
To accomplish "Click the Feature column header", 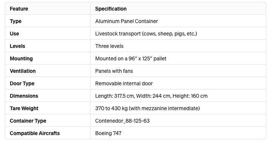I will [19, 9].
